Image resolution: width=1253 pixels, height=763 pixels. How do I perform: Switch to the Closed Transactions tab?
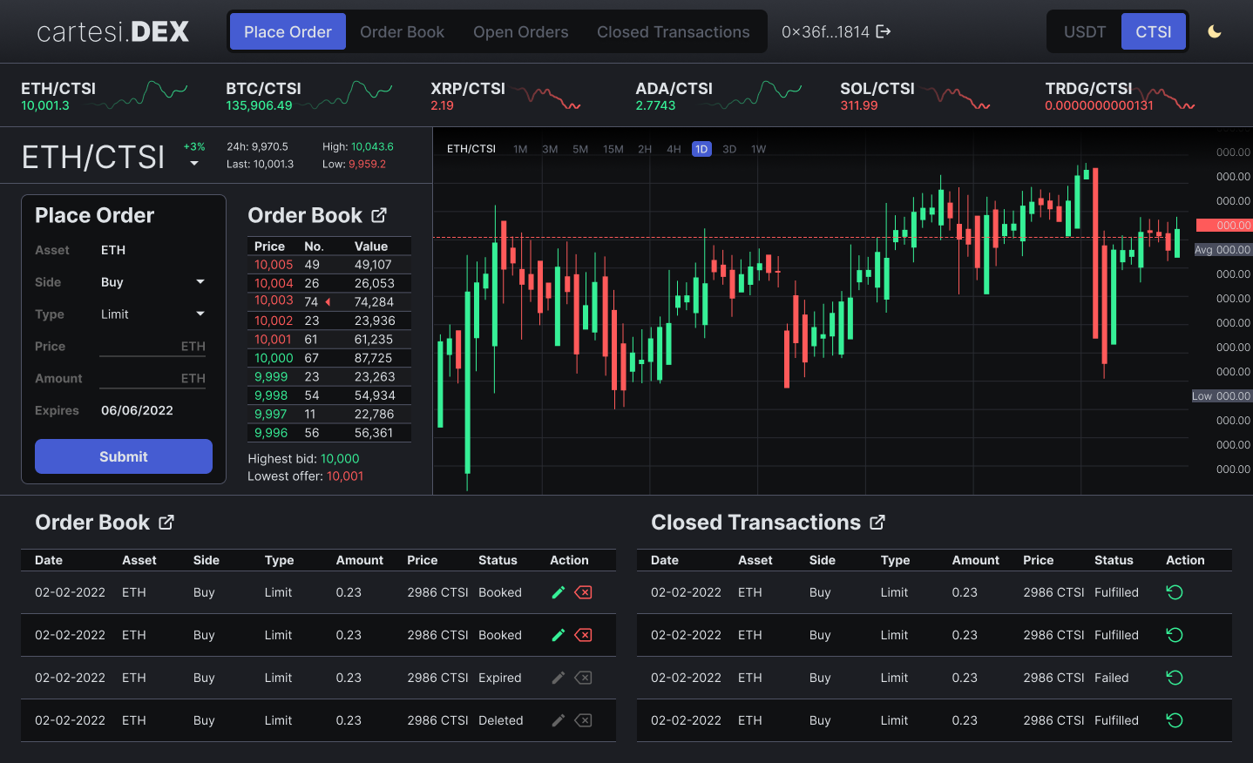coord(673,31)
